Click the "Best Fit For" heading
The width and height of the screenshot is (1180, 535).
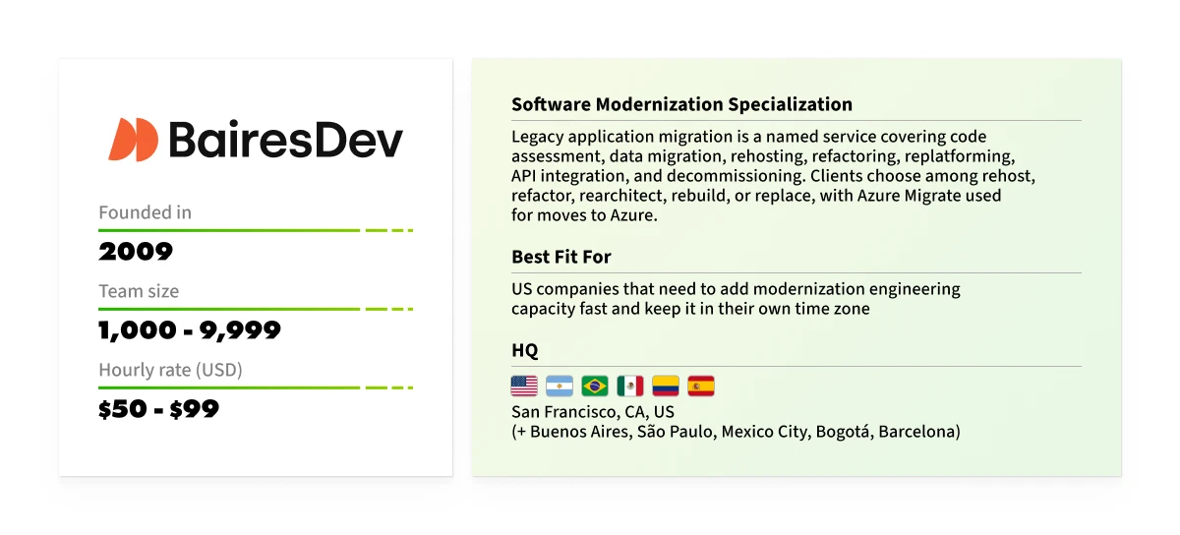(561, 257)
